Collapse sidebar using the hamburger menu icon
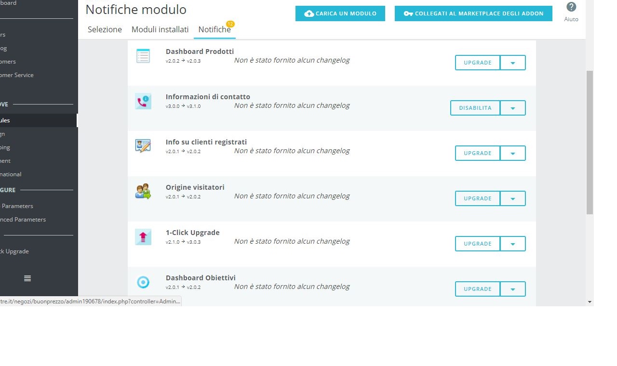Screen dimensions: 617x366 [x=27, y=278]
